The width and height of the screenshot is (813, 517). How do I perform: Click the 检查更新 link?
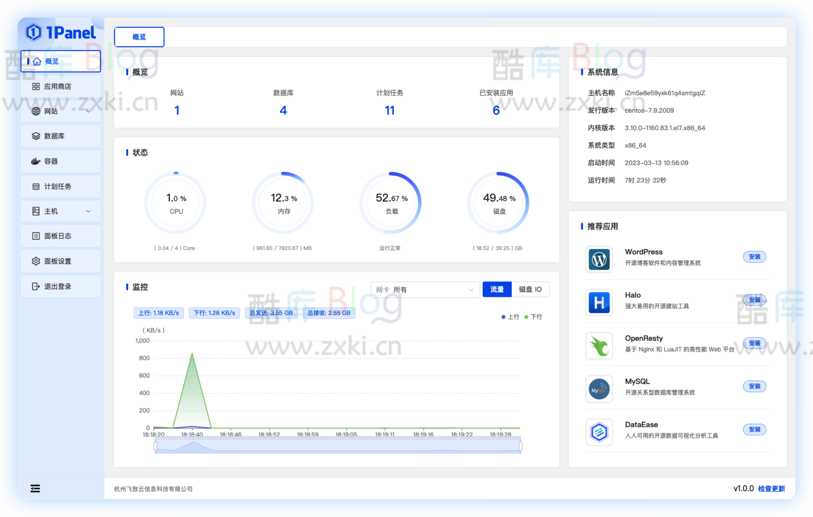click(771, 489)
